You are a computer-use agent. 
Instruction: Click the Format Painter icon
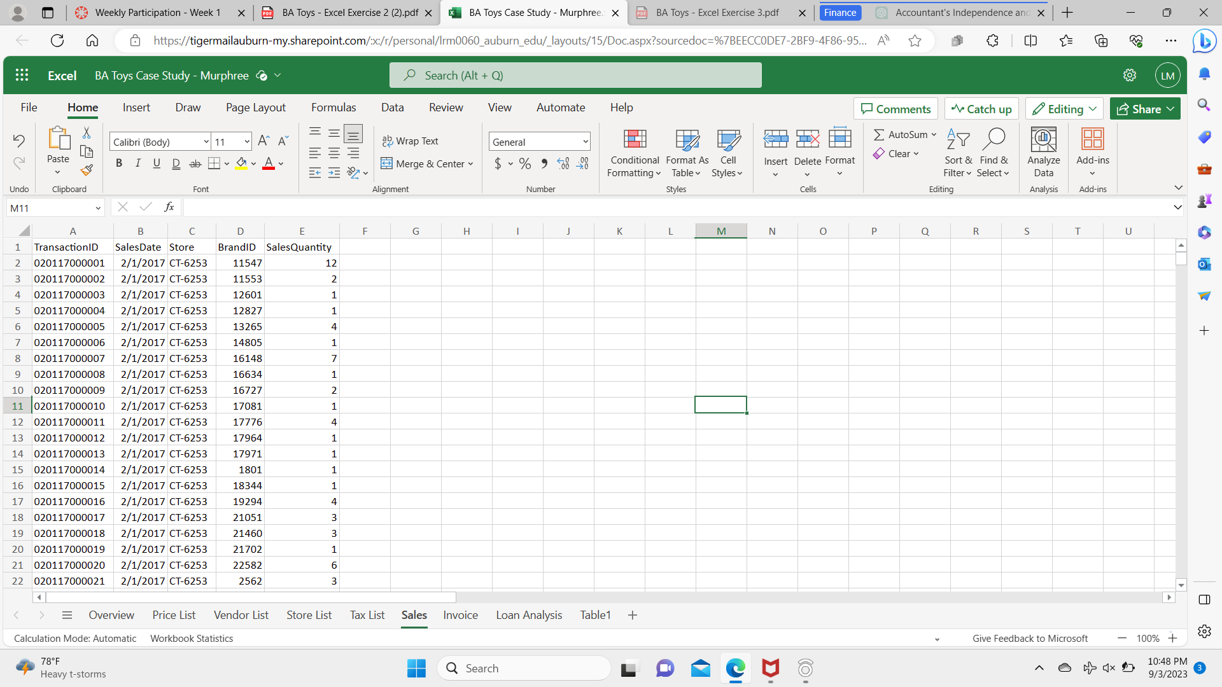(x=87, y=170)
